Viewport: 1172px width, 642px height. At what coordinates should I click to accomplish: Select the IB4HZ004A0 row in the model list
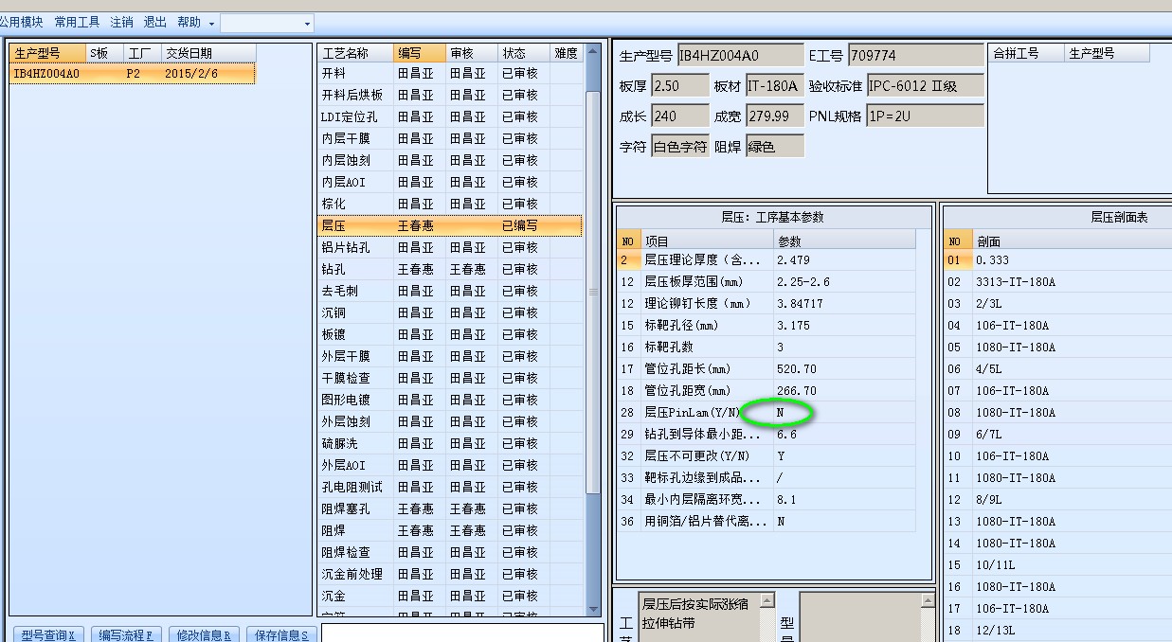[133, 74]
